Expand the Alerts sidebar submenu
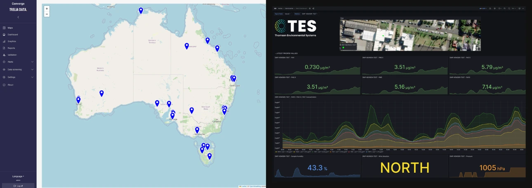 (x=32, y=62)
